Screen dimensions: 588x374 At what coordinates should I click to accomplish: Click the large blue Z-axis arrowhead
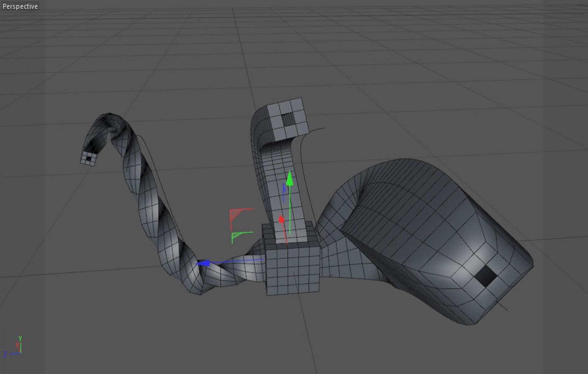coord(204,263)
